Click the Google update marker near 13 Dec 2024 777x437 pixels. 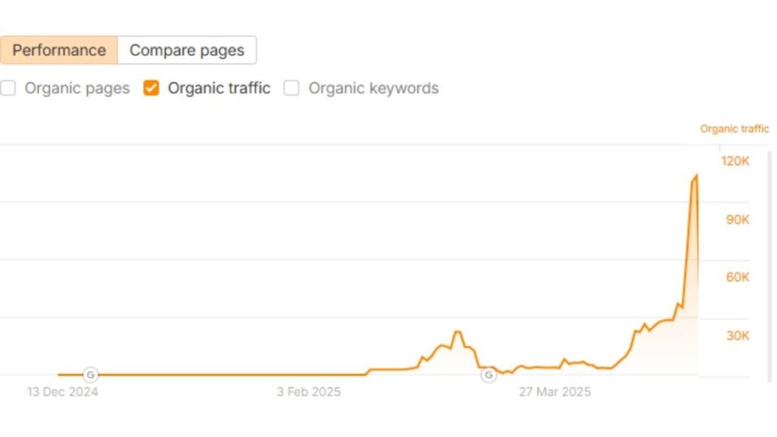click(x=91, y=374)
